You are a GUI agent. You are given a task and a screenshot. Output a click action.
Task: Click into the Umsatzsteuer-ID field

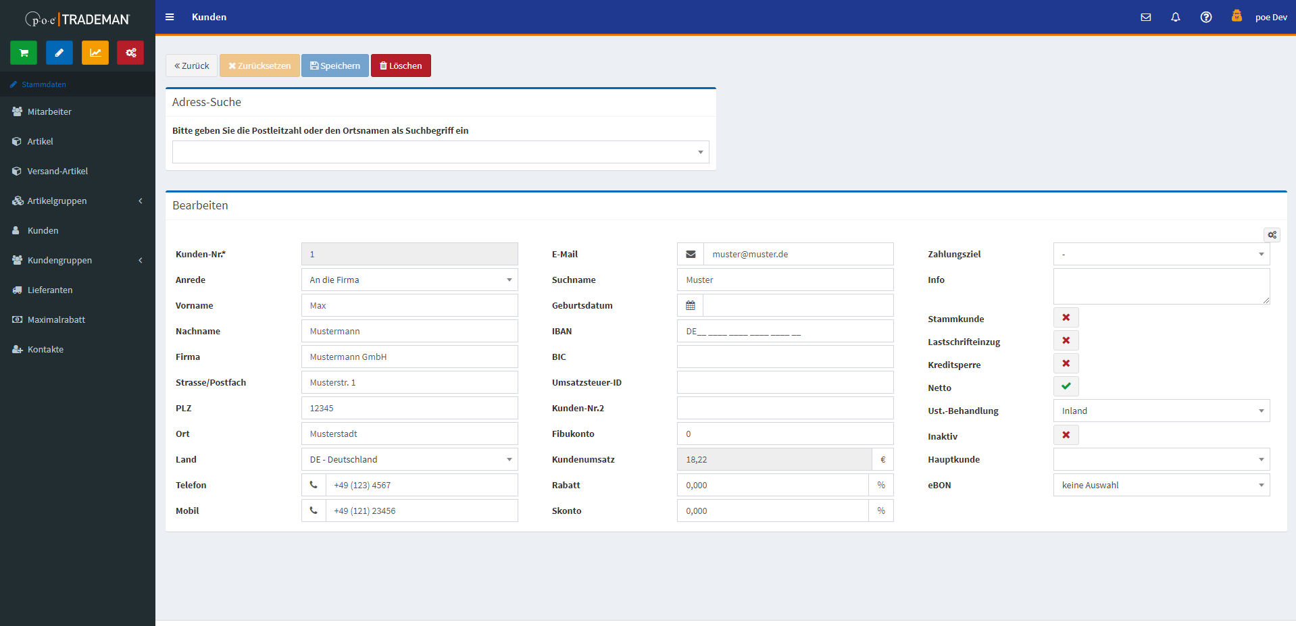pyautogui.click(x=785, y=382)
